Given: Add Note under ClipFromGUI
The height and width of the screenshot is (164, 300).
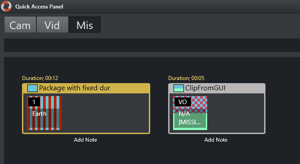Looking at the screenshot, I should click(216, 140).
